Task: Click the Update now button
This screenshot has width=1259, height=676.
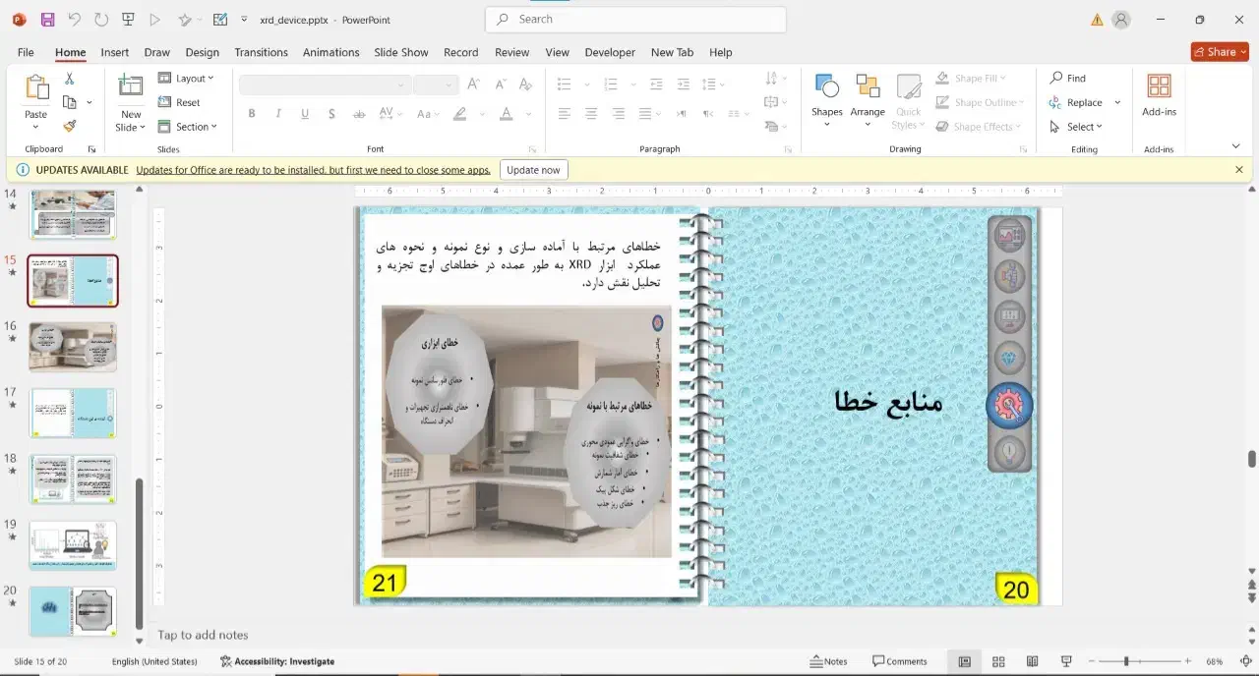Action: 533,169
